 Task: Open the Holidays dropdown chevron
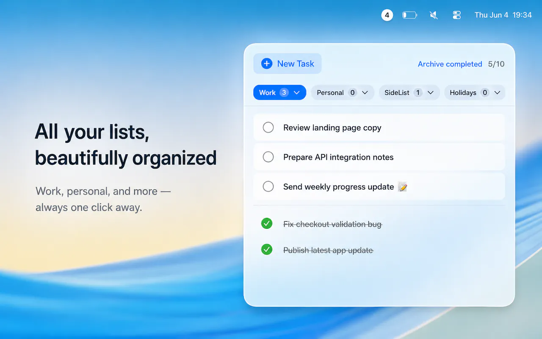pos(498,92)
